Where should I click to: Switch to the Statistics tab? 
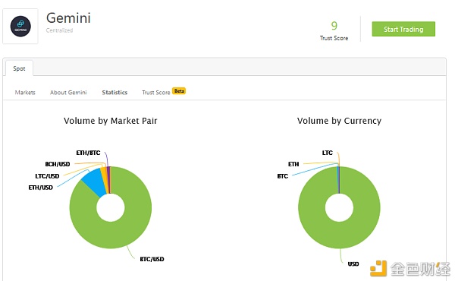coord(115,93)
